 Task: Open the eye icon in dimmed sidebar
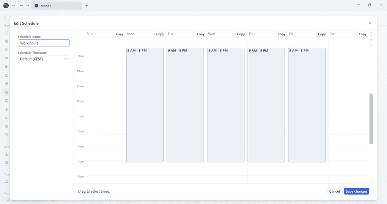[7, 58]
